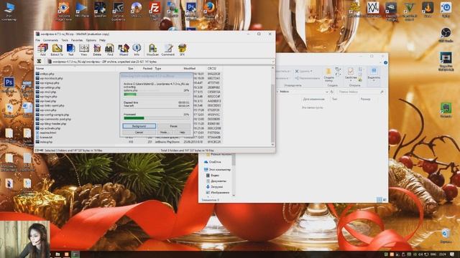
Task: Open the Commands menu
Action: pyautogui.click(x=51, y=40)
